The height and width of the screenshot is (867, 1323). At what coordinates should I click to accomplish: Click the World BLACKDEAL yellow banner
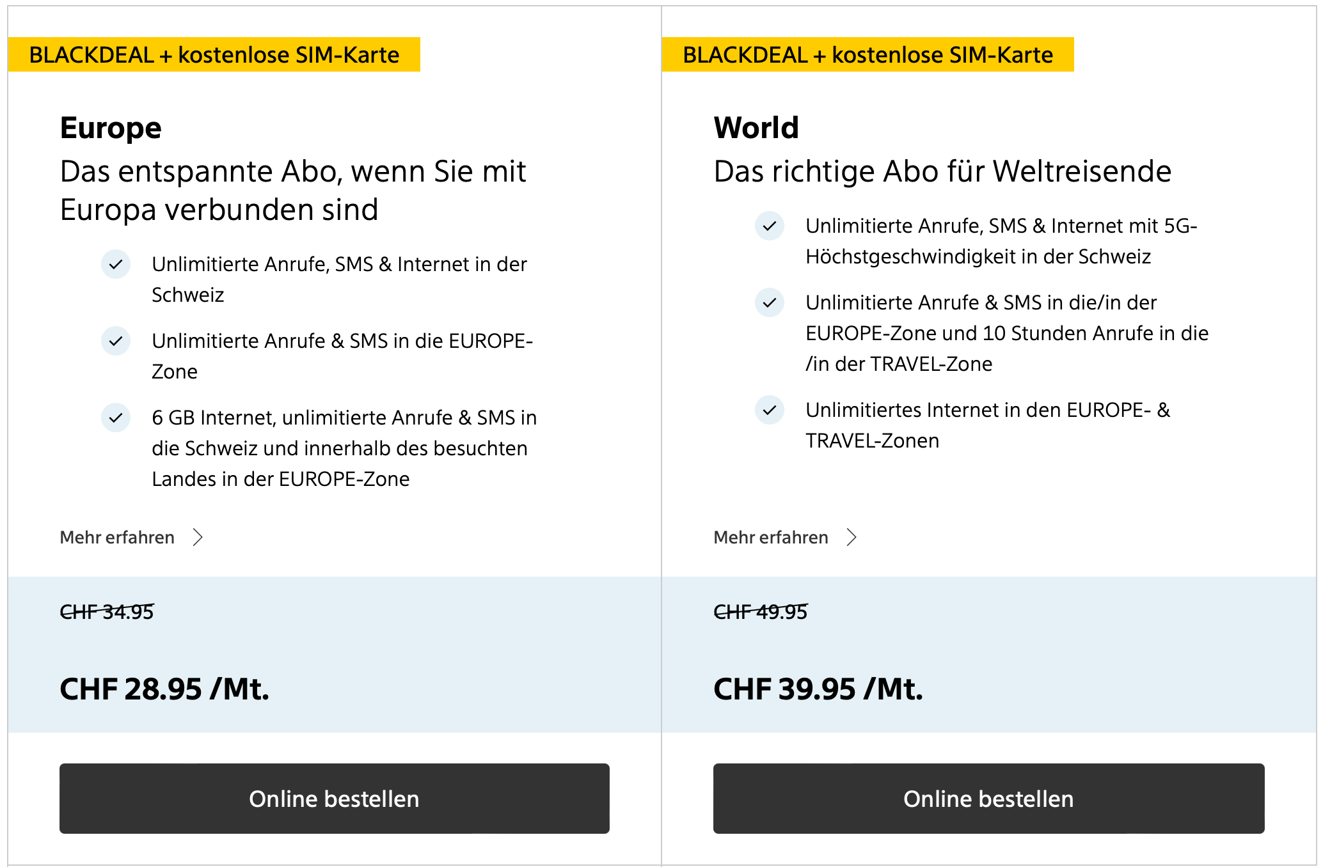point(868,55)
